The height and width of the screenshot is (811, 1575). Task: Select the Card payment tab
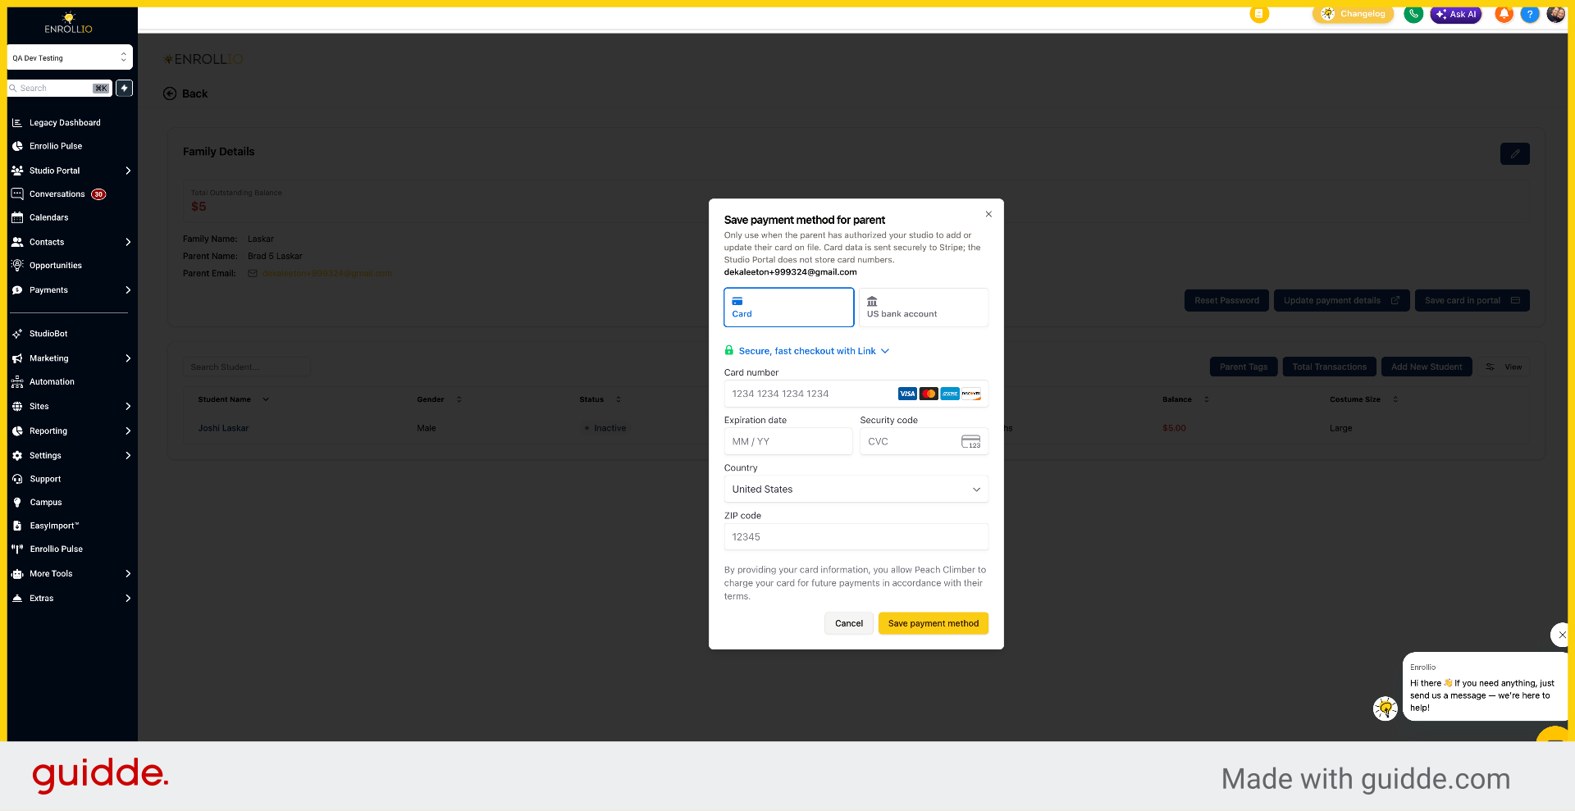pyautogui.click(x=788, y=307)
